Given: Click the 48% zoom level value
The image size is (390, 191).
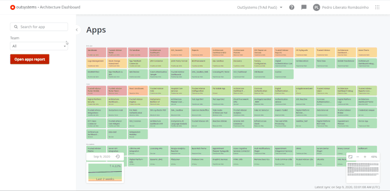Looking at the screenshot, I should tap(374, 157).
